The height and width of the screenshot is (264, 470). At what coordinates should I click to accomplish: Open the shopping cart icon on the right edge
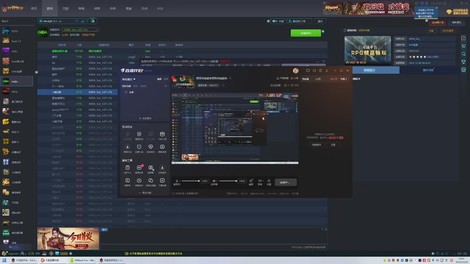coord(464,46)
